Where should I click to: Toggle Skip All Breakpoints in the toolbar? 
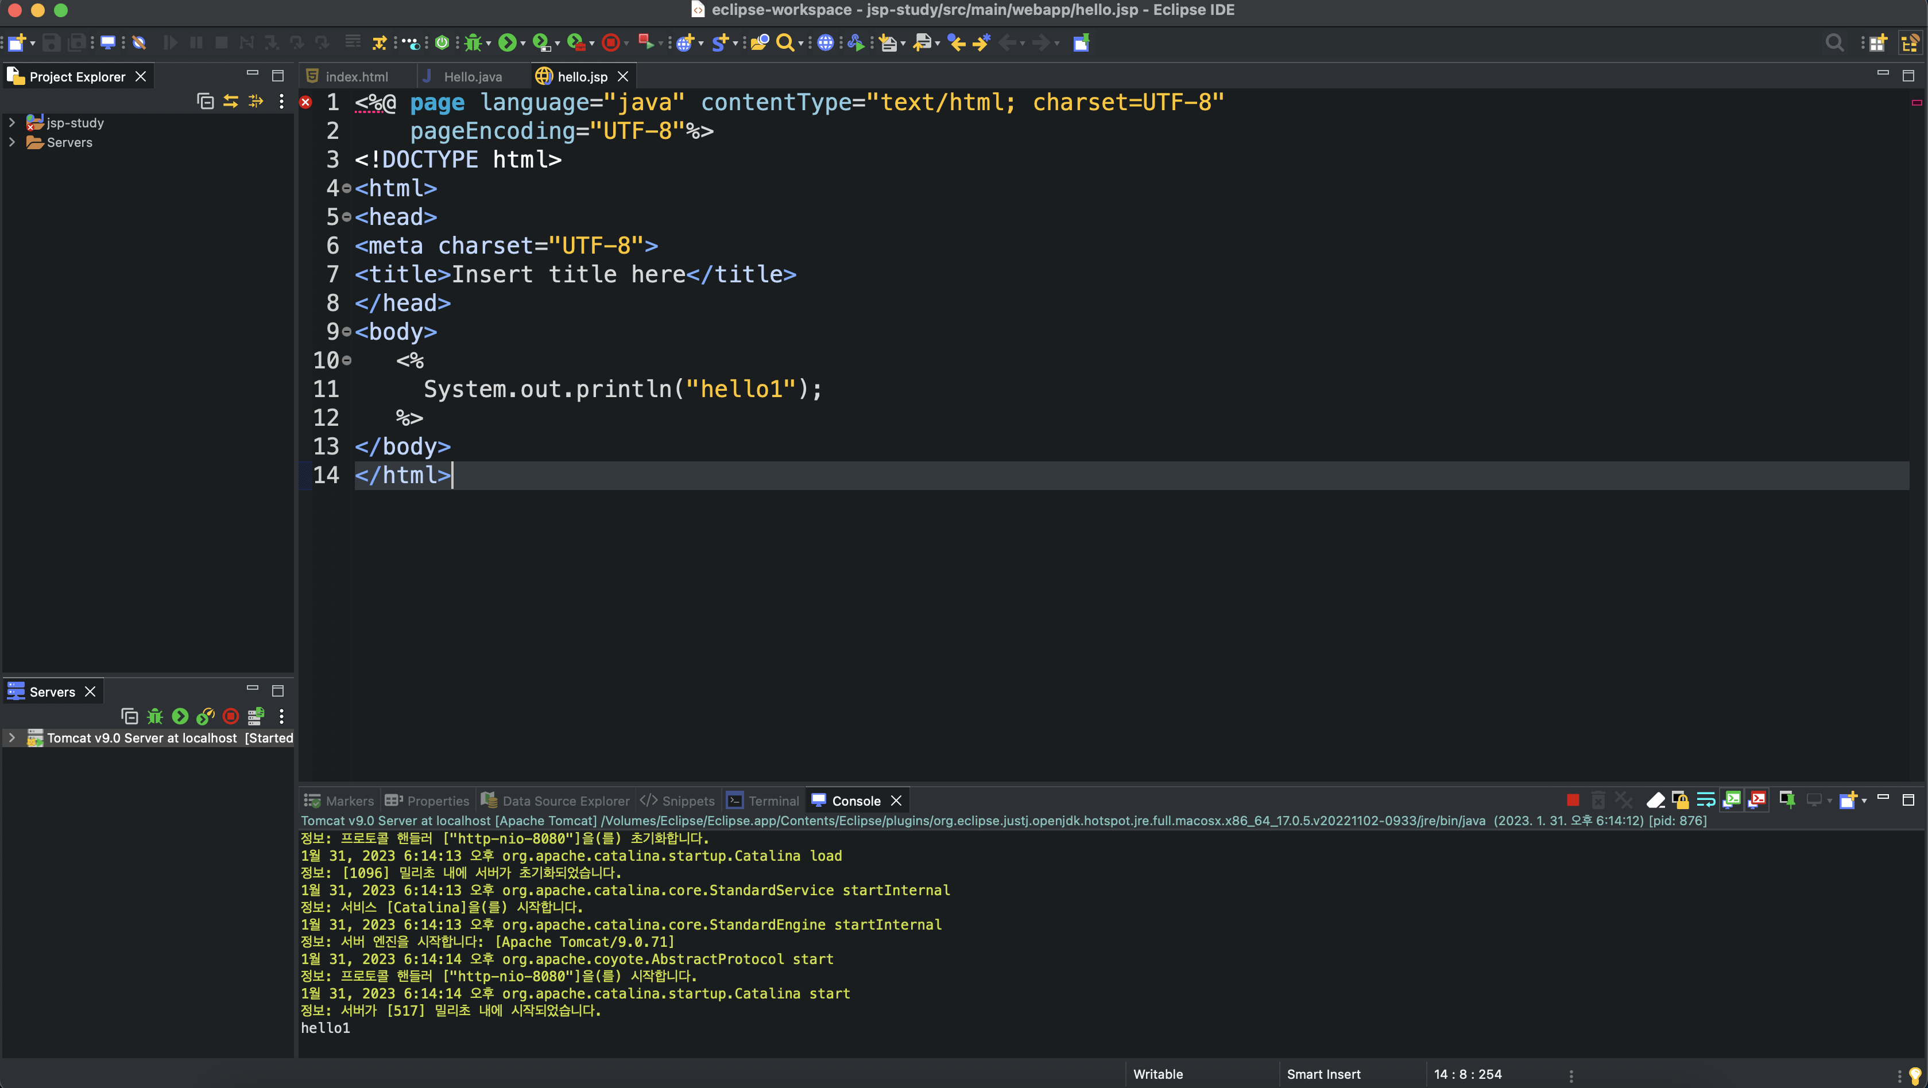[140, 42]
